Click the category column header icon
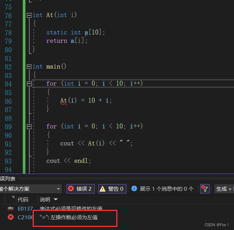The height and width of the screenshot is (230, 234). pos(13,197)
